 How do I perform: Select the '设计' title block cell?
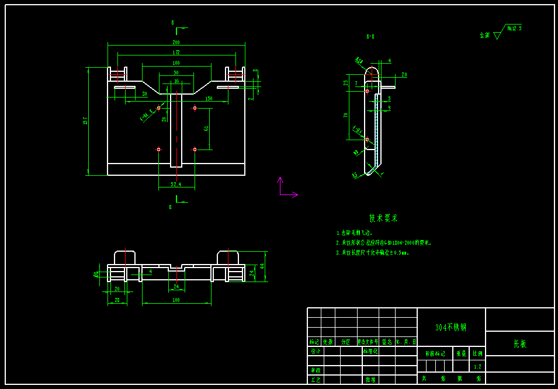click(316, 351)
